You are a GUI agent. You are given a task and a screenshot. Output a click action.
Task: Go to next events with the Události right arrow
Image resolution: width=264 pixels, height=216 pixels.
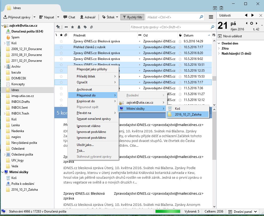point(252,15)
